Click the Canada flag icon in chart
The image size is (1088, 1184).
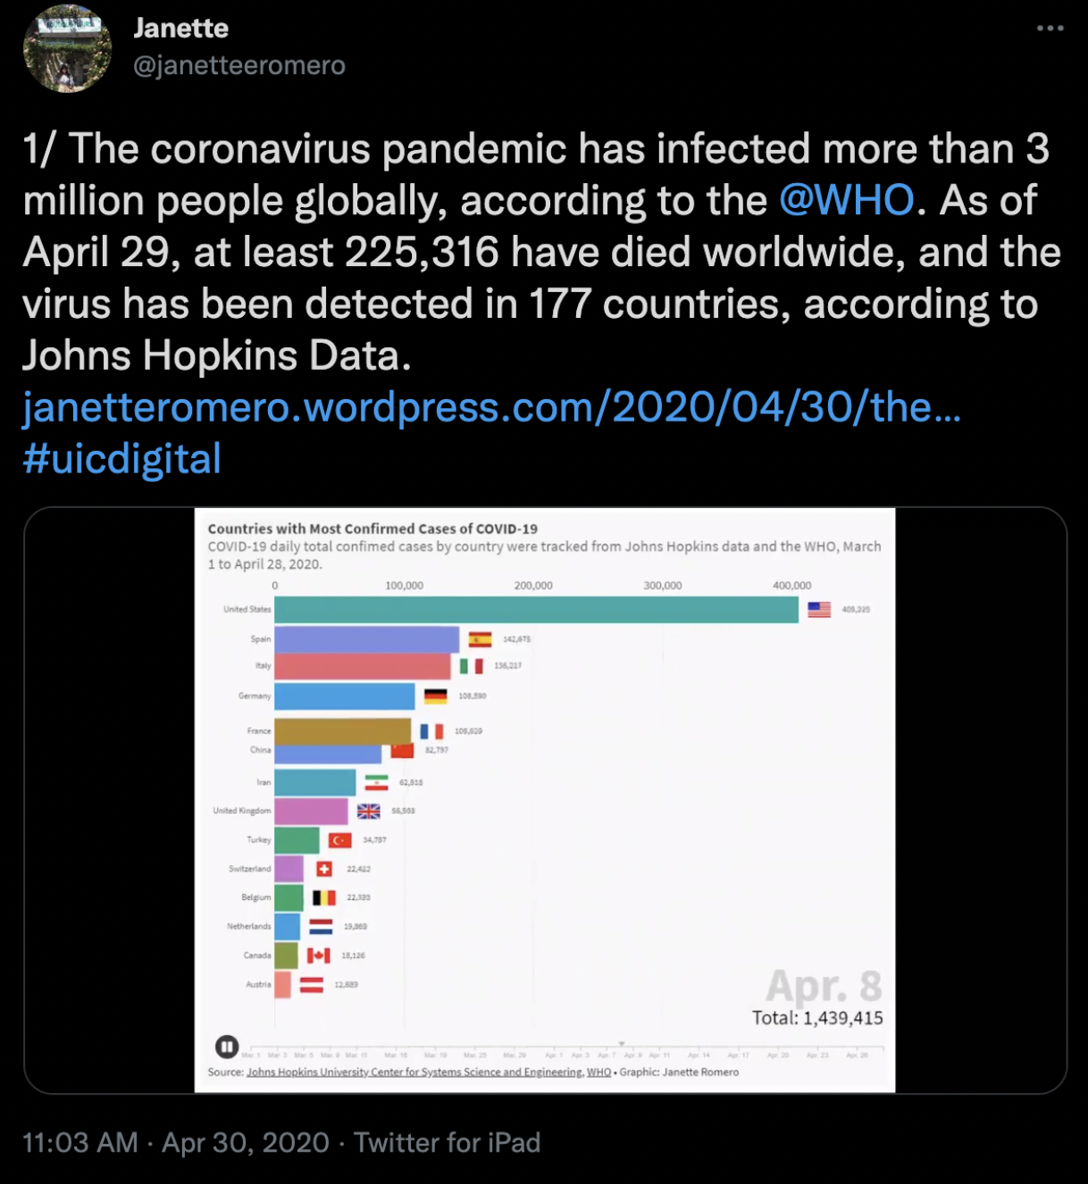coord(319,955)
